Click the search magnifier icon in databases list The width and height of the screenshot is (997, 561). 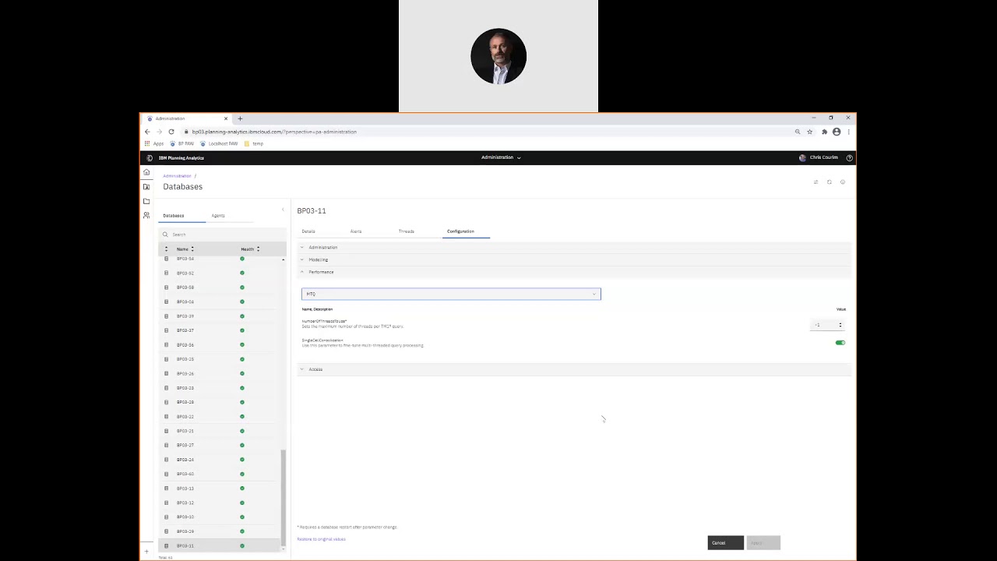(x=165, y=235)
